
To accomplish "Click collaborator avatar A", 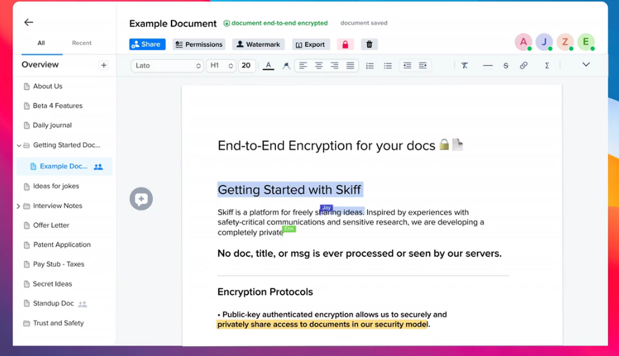I will click(524, 42).
